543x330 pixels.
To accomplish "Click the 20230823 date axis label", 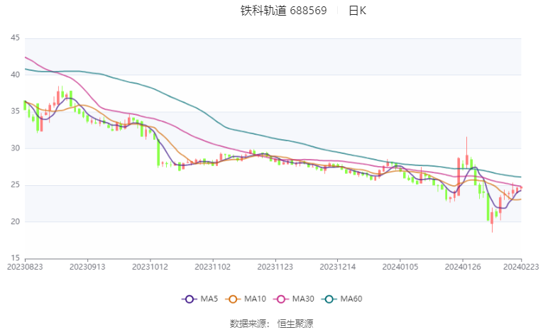I will tap(25, 267).
